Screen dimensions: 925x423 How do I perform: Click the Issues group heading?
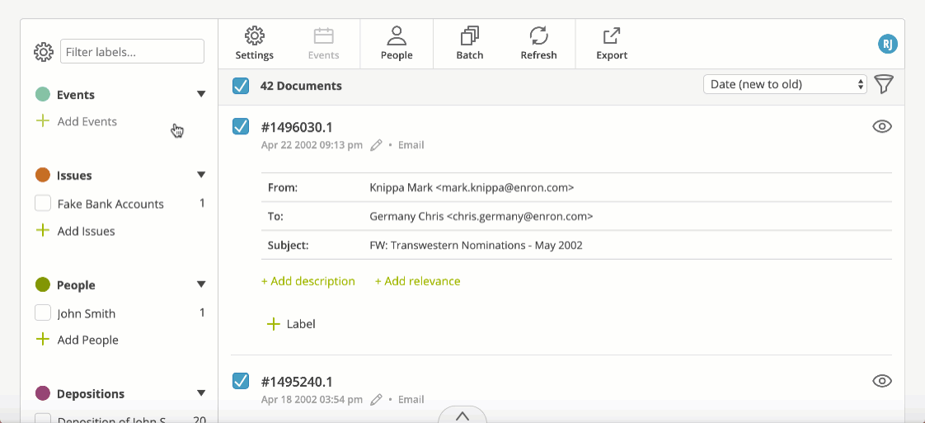(74, 176)
